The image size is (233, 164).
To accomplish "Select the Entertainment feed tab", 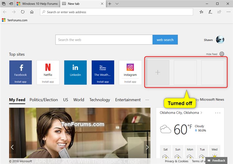I will click(128, 100).
